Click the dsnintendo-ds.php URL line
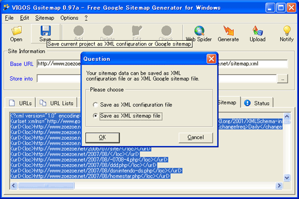 coord(96,171)
